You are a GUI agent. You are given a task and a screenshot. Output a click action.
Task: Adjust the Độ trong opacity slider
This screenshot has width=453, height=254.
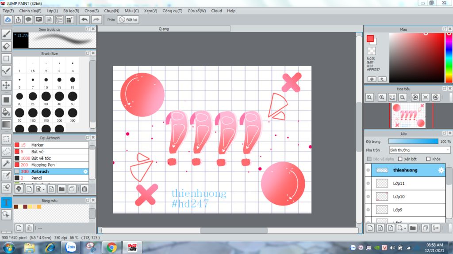413,142
